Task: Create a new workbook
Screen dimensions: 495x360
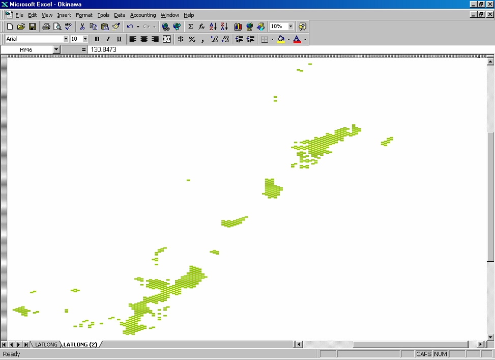Action: 10,26
